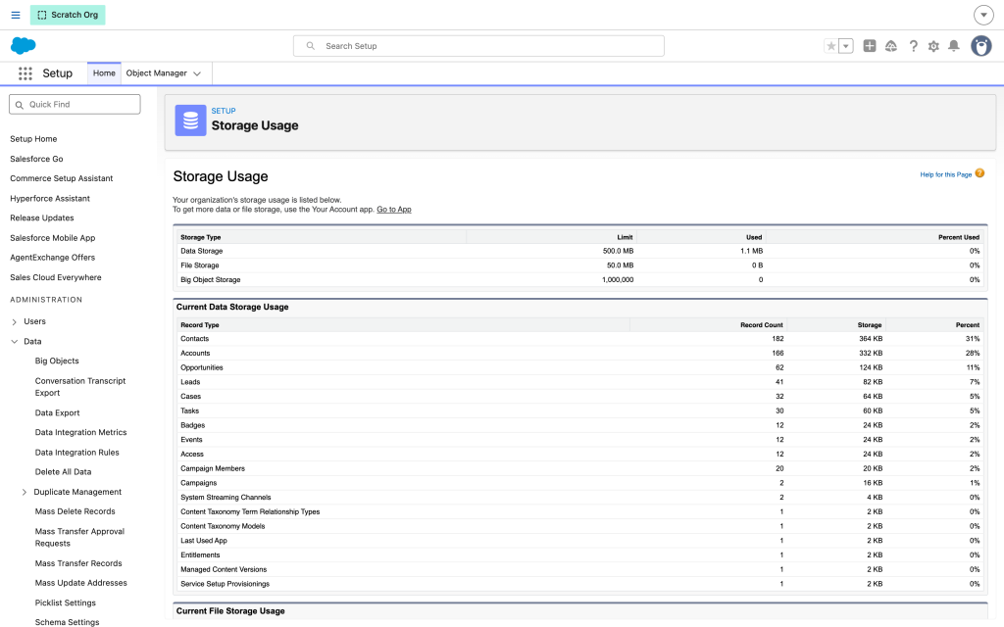The width and height of the screenshot is (1004, 627).
Task: Focus the Quick Find box
Action: [x=75, y=104]
